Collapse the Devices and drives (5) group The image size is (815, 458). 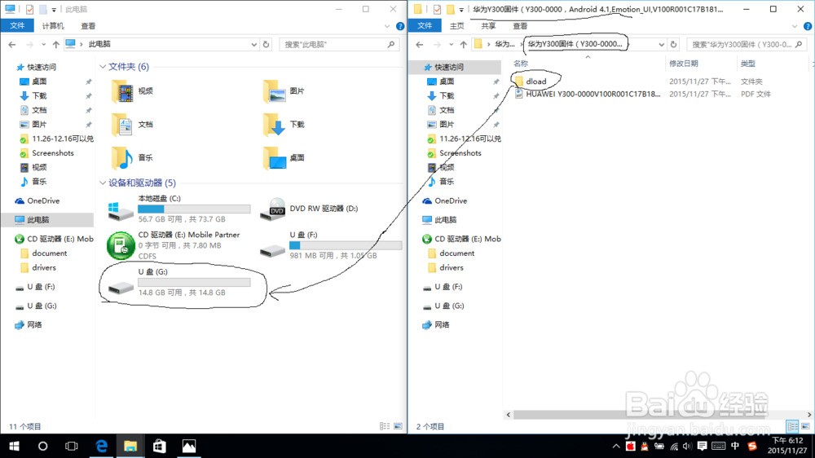(x=103, y=183)
